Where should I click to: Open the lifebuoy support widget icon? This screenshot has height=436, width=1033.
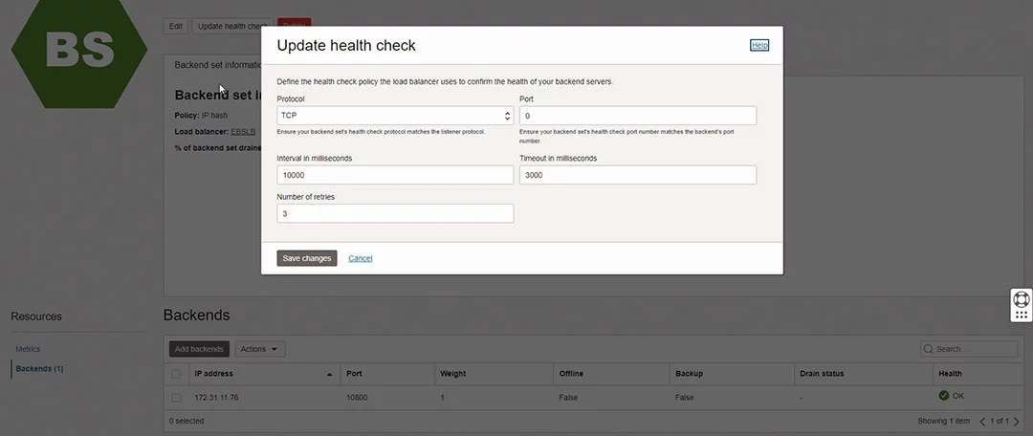point(1022,299)
